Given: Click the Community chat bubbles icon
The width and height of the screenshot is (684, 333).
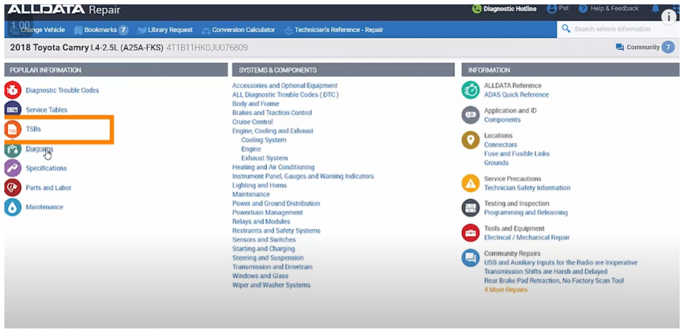Looking at the screenshot, I should [619, 47].
